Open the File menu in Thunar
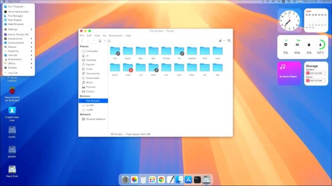This screenshot has height=186, width=332. tap(82, 36)
